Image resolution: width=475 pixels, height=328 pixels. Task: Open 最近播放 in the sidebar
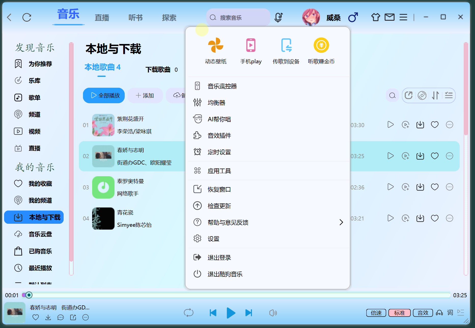[x=33, y=268]
